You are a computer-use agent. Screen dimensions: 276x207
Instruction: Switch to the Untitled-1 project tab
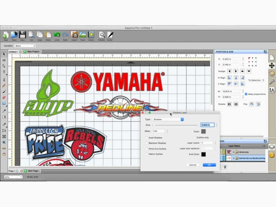13,52
